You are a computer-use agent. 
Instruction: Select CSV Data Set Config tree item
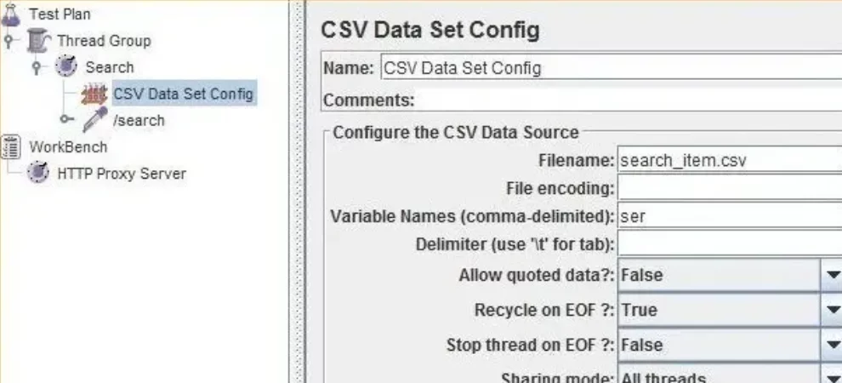183,93
